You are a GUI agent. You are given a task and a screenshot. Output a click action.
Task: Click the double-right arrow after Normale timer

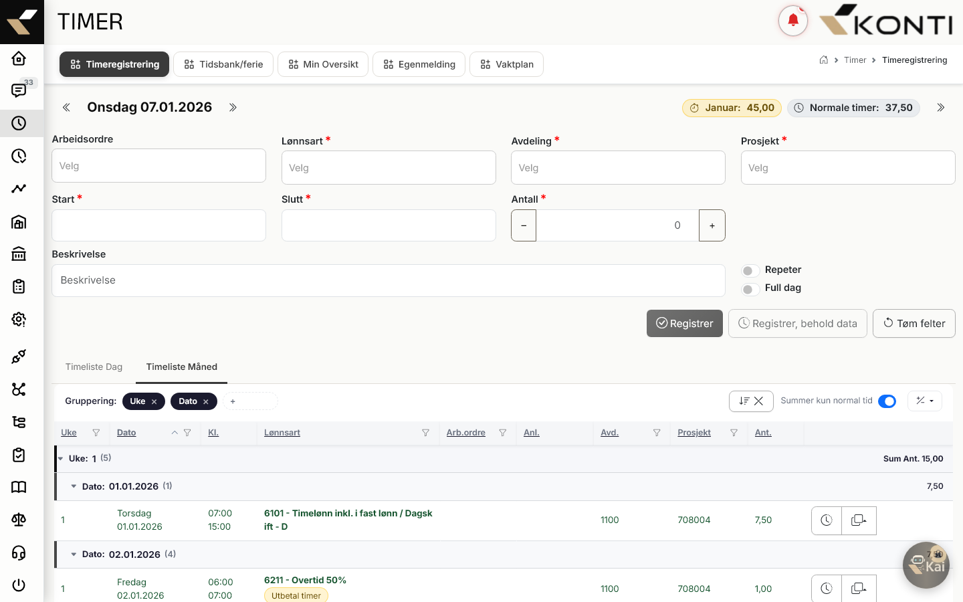[941, 107]
